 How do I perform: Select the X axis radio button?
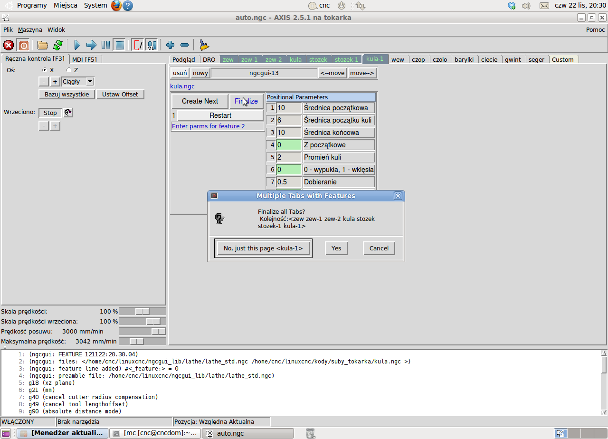(x=45, y=70)
